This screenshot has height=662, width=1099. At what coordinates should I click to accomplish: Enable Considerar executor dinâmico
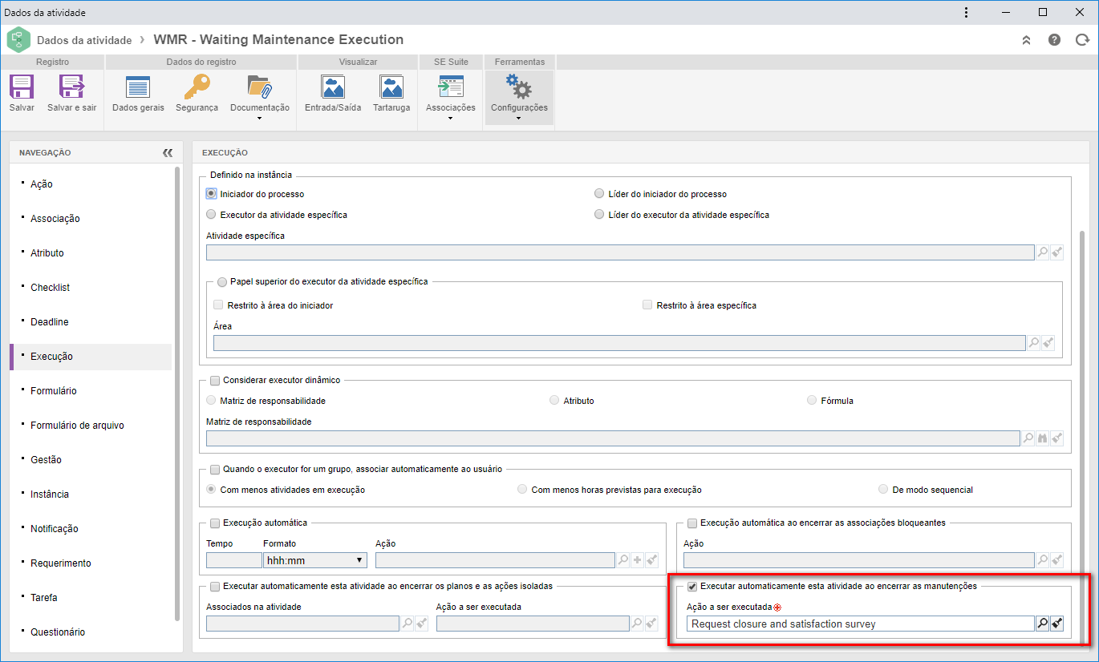215,380
